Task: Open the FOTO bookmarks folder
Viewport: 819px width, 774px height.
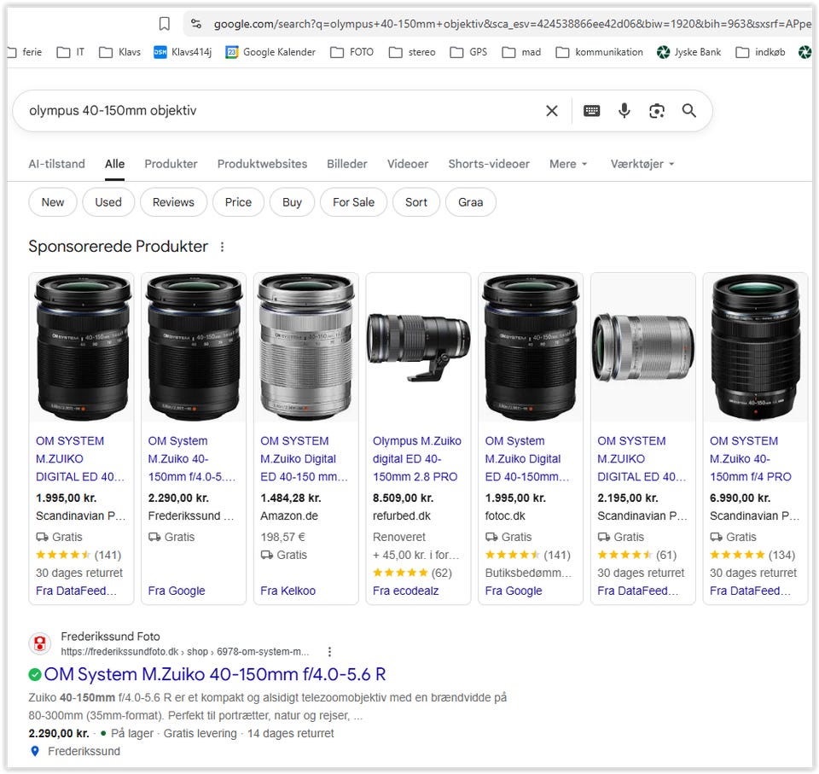Action: coord(352,52)
